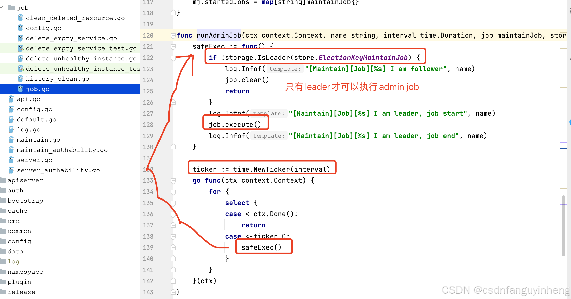Screen dimensions: 571x299
Task: Select job.go in project tree
Action: coord(38,89)
